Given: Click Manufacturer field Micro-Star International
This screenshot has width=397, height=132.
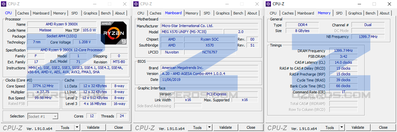Looking at the screenshot, I should click(210, 26).
